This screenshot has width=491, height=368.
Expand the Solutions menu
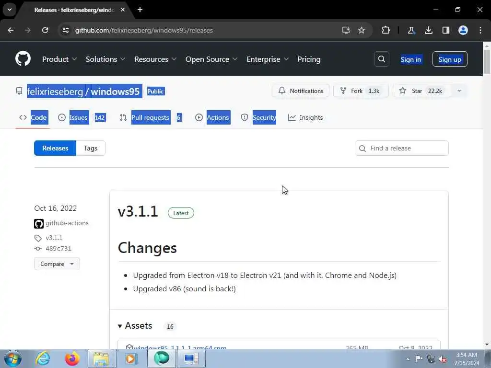tap(105, 59)
